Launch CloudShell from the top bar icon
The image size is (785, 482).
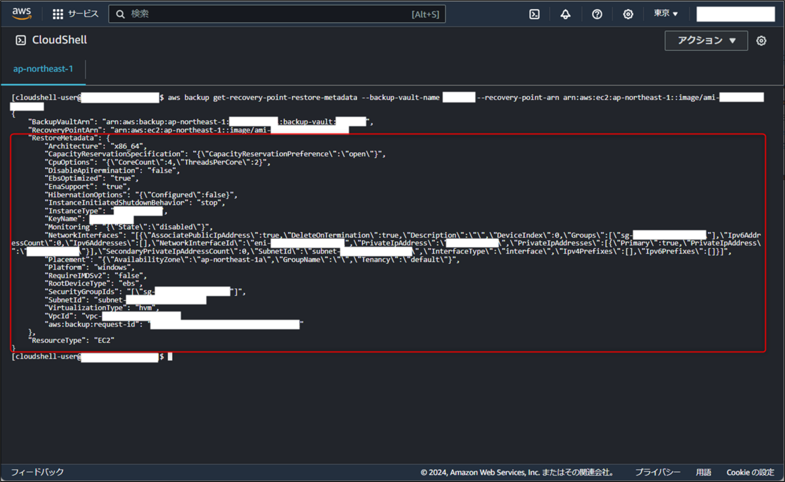[534, 14]
